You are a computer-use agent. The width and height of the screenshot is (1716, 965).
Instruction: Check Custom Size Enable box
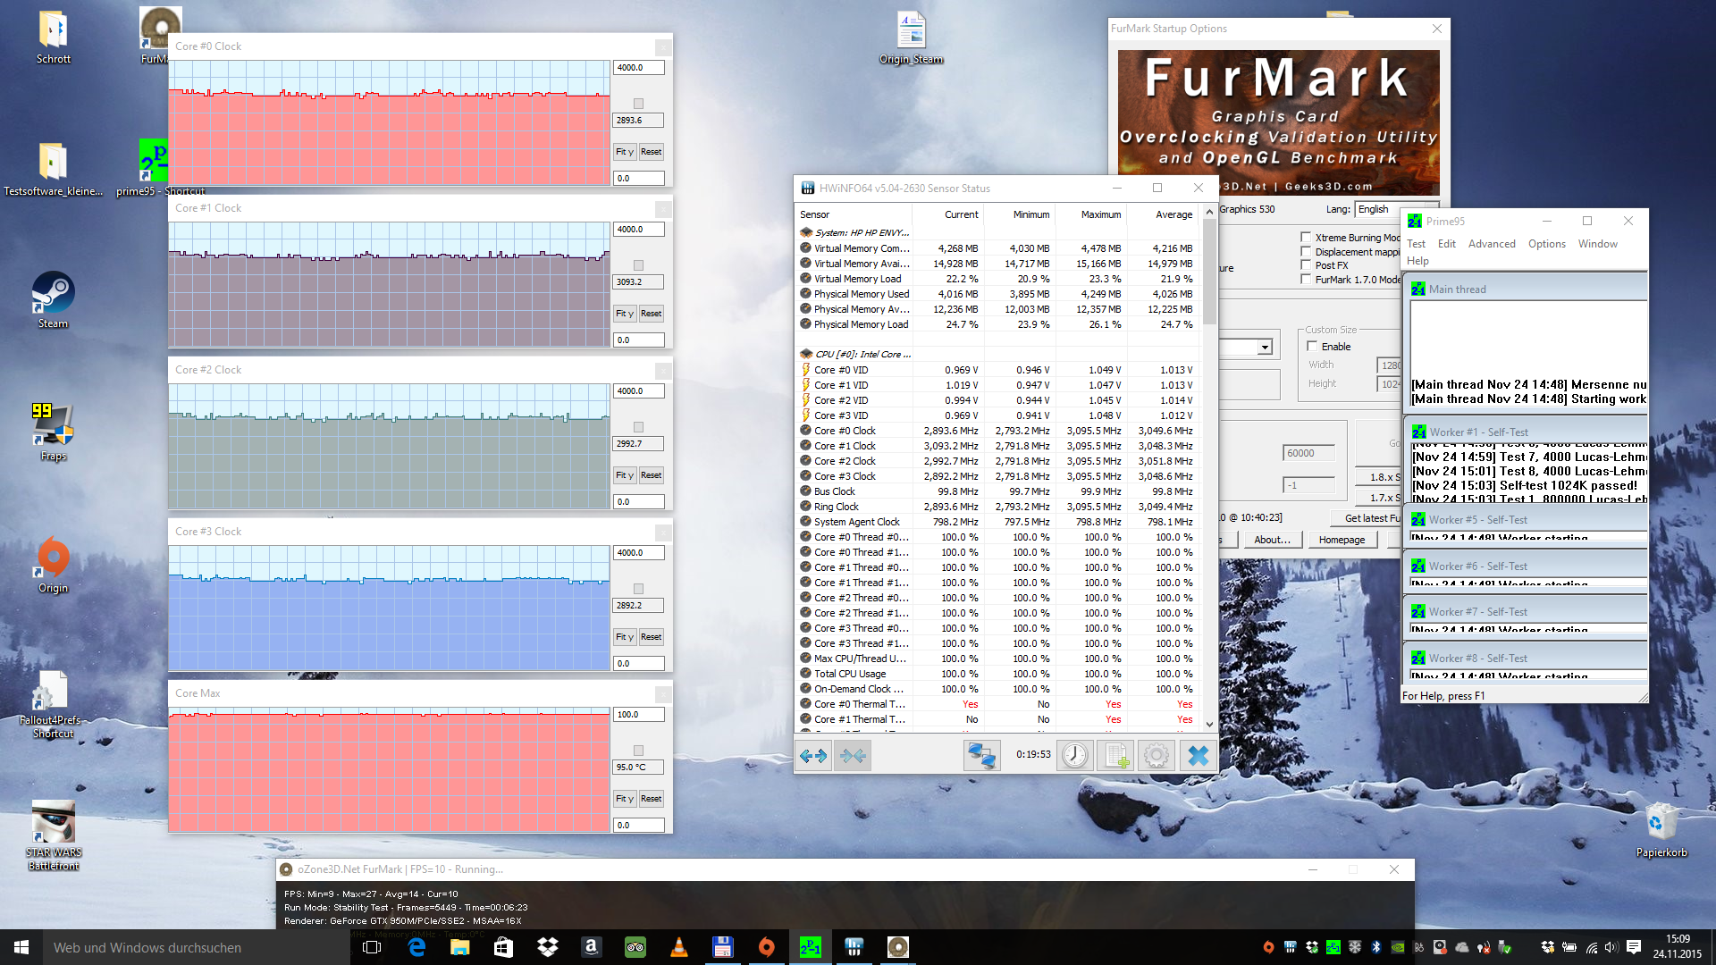click(x=1312, y=347)
